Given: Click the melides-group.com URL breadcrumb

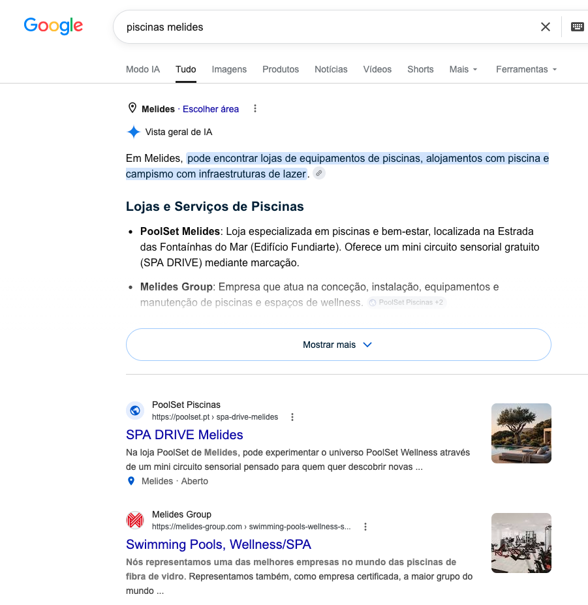Looking at the screenshot, I should (251, 527).
